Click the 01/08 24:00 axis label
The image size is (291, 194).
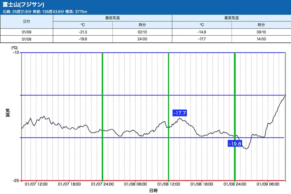pos(235,184)
